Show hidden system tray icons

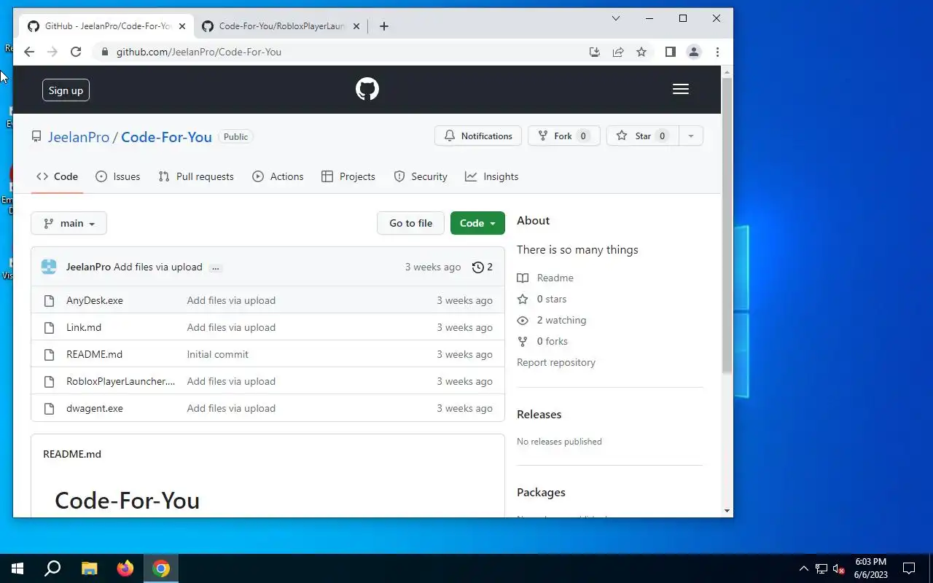pyautogui.click(x=804, y=568)
